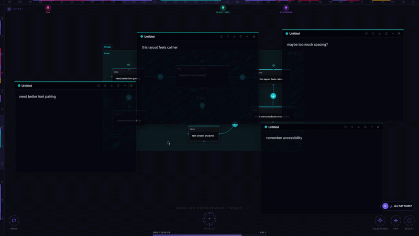Search icon in 'this layout feels calmer' window

coord(228,37)
